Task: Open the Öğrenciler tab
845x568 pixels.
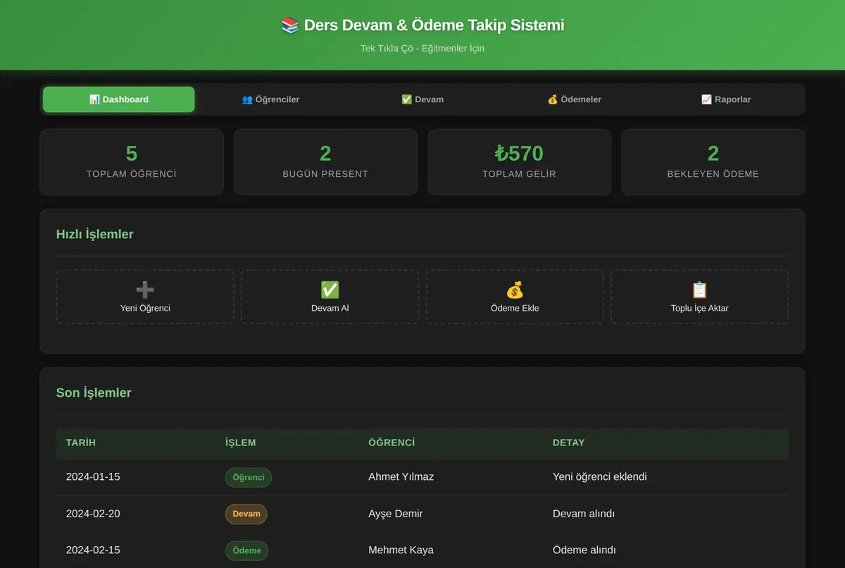Action: click(x=270, y=99)
